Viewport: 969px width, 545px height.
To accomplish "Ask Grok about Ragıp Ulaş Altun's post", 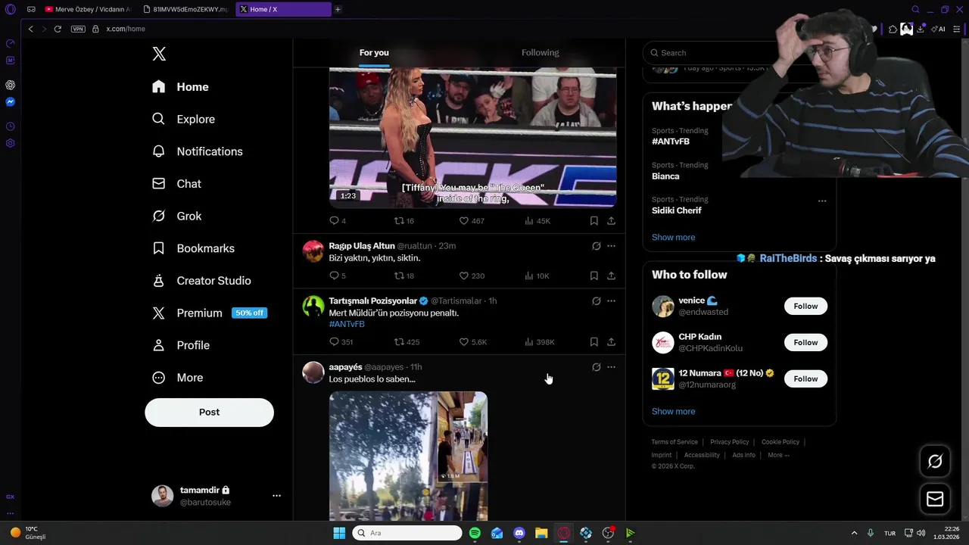I will [597, 246].
